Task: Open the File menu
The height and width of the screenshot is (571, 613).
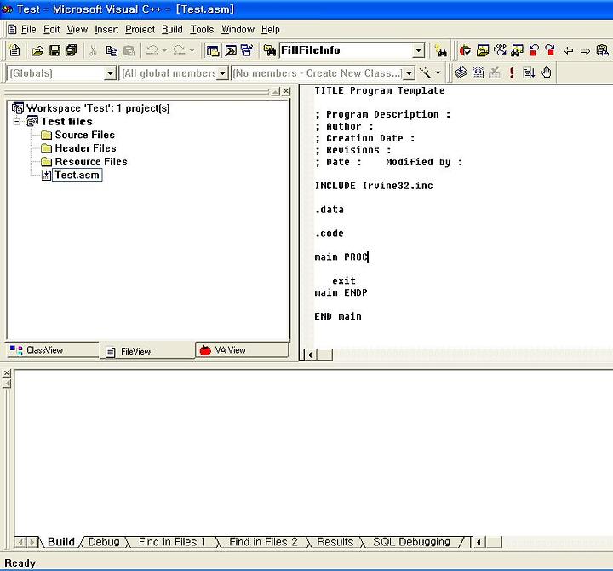Action: point(28,29)
